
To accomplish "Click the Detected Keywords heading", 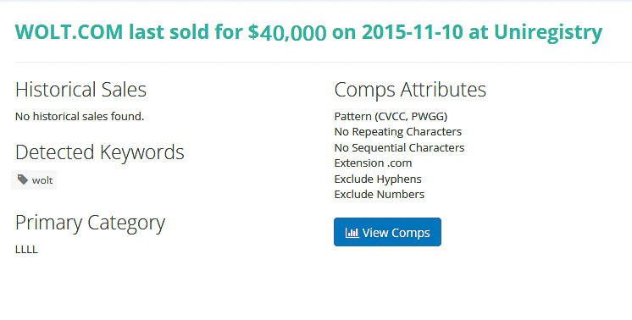I will [100, 152].
